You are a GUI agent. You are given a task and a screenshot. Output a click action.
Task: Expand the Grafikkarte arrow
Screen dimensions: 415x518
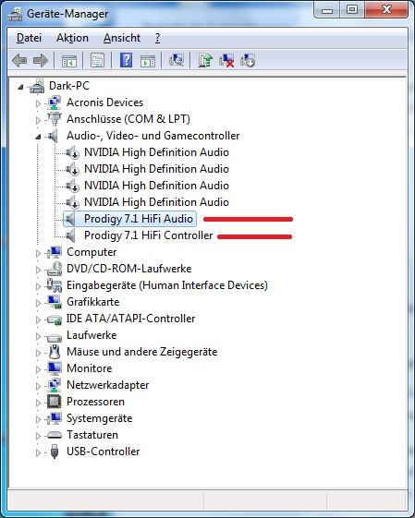coord(38,303)
